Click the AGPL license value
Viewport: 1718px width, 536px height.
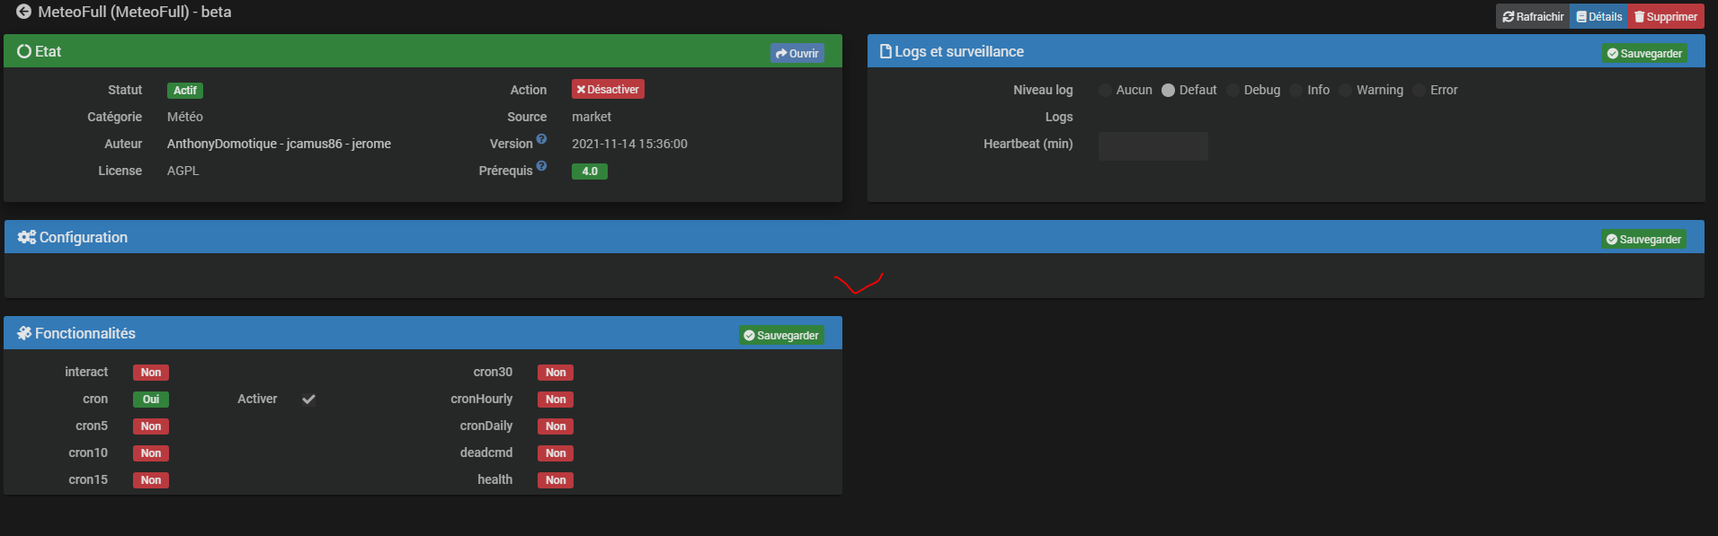183,171
